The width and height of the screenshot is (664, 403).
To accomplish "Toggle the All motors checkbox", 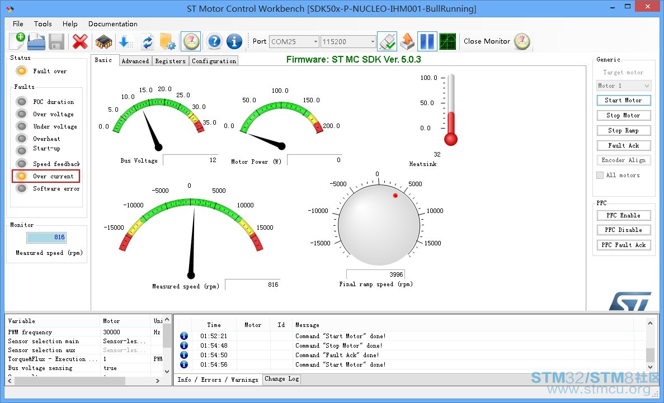I will [x=600, y=176].
